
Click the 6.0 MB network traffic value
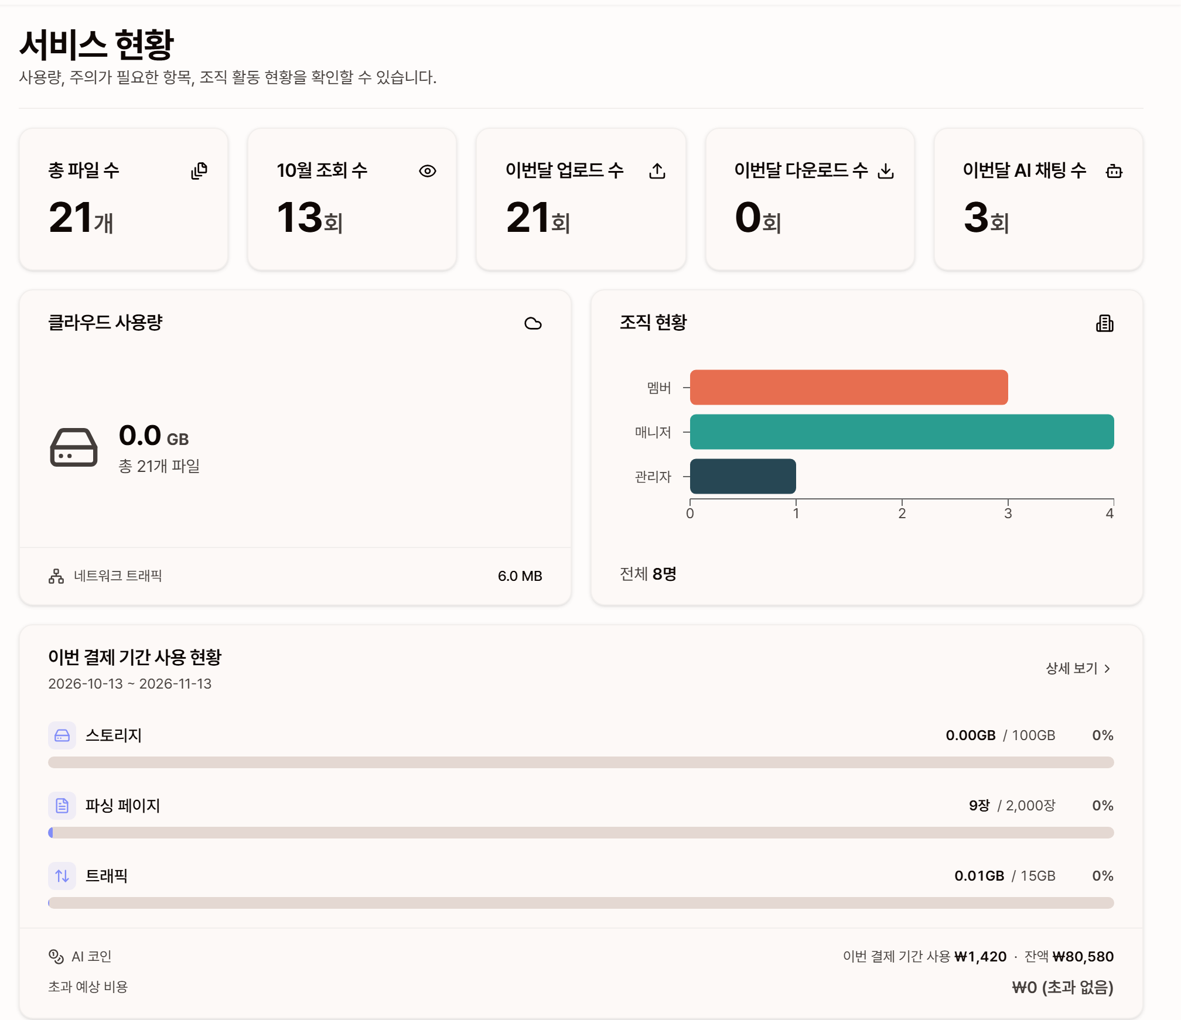520,576
